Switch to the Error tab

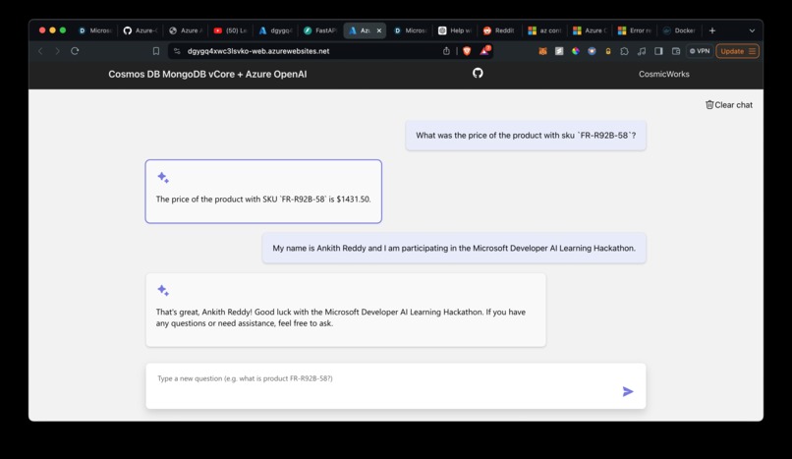635,30
